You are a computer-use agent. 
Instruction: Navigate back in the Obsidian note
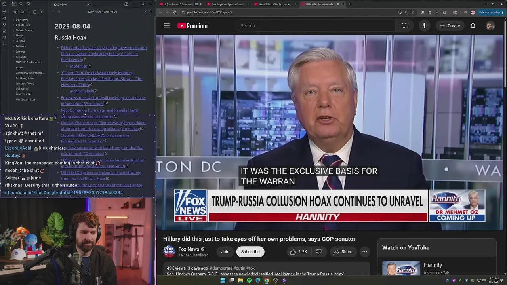[x=53, y=12]
